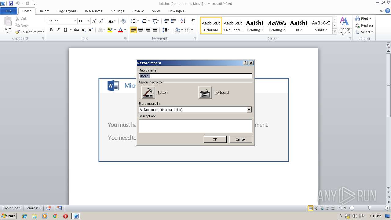Apply subscript formatting
The height and width of the screenshot is (220, 391).
(84, 30)
